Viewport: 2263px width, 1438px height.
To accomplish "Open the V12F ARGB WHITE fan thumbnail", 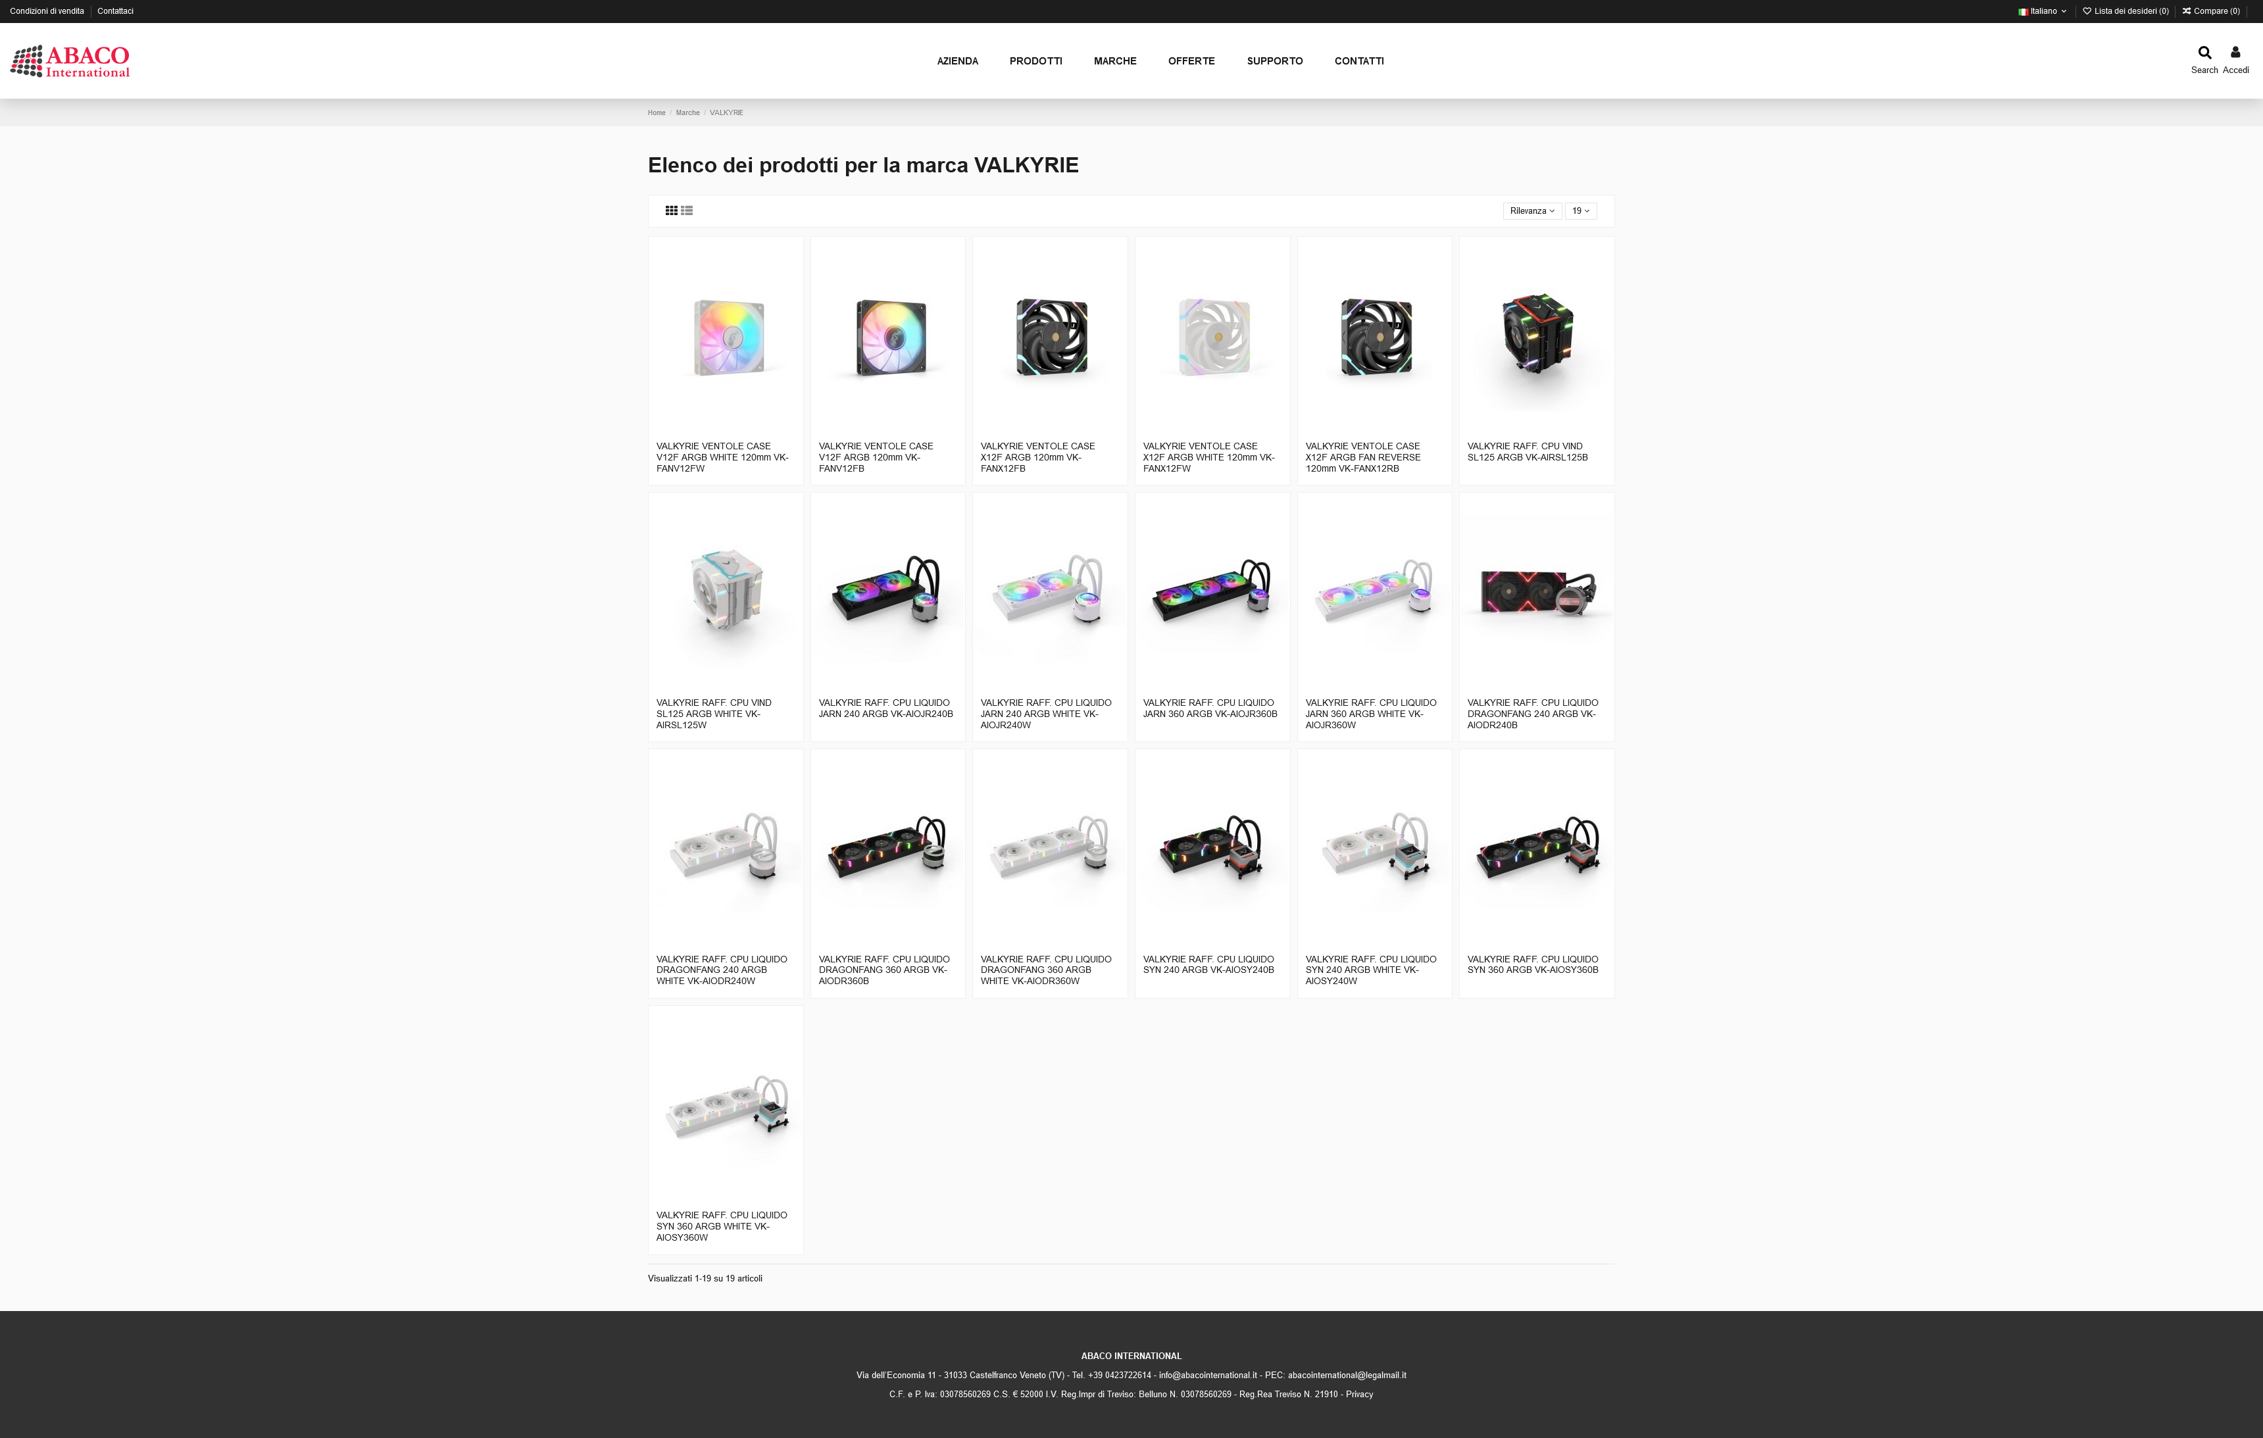I will click(726, 337).
